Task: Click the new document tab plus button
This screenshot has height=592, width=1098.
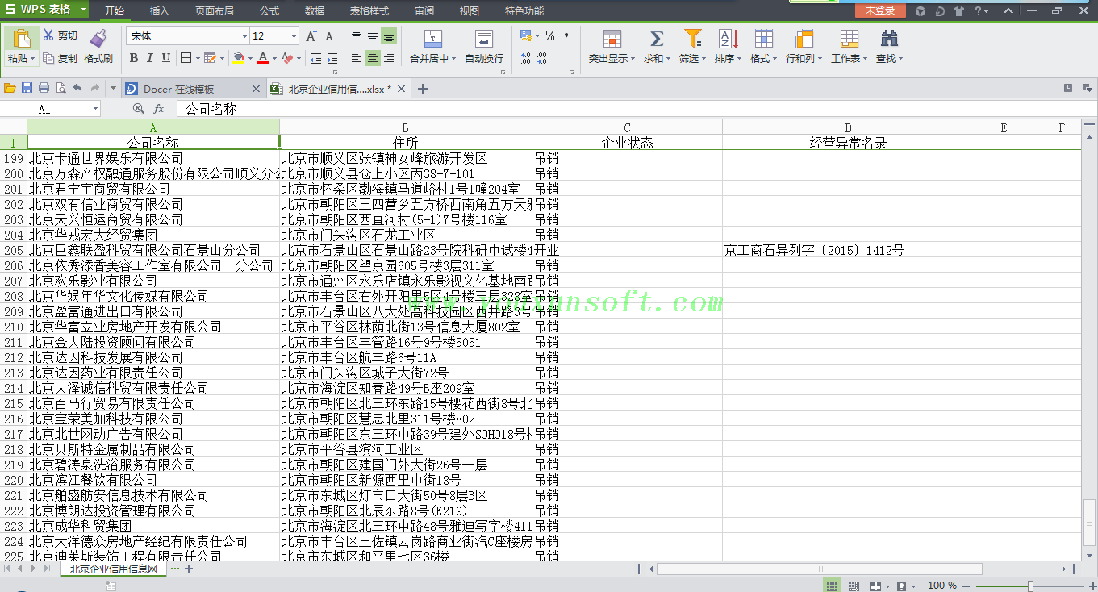Action: (422, 89)
